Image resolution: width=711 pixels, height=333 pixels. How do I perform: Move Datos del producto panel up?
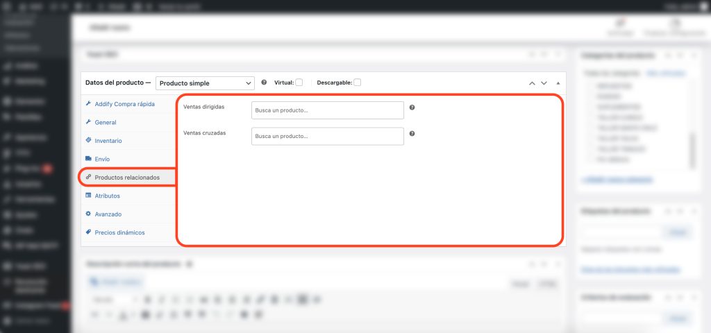(x=532, y=83)
